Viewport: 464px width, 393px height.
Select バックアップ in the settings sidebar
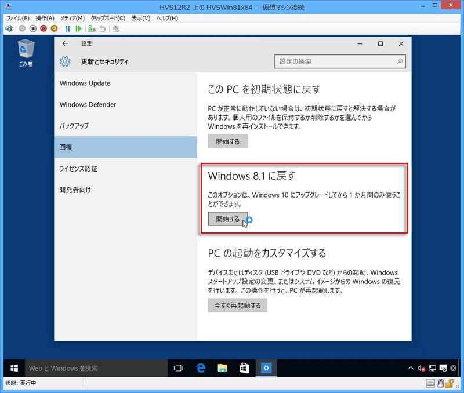pos(74,126)
